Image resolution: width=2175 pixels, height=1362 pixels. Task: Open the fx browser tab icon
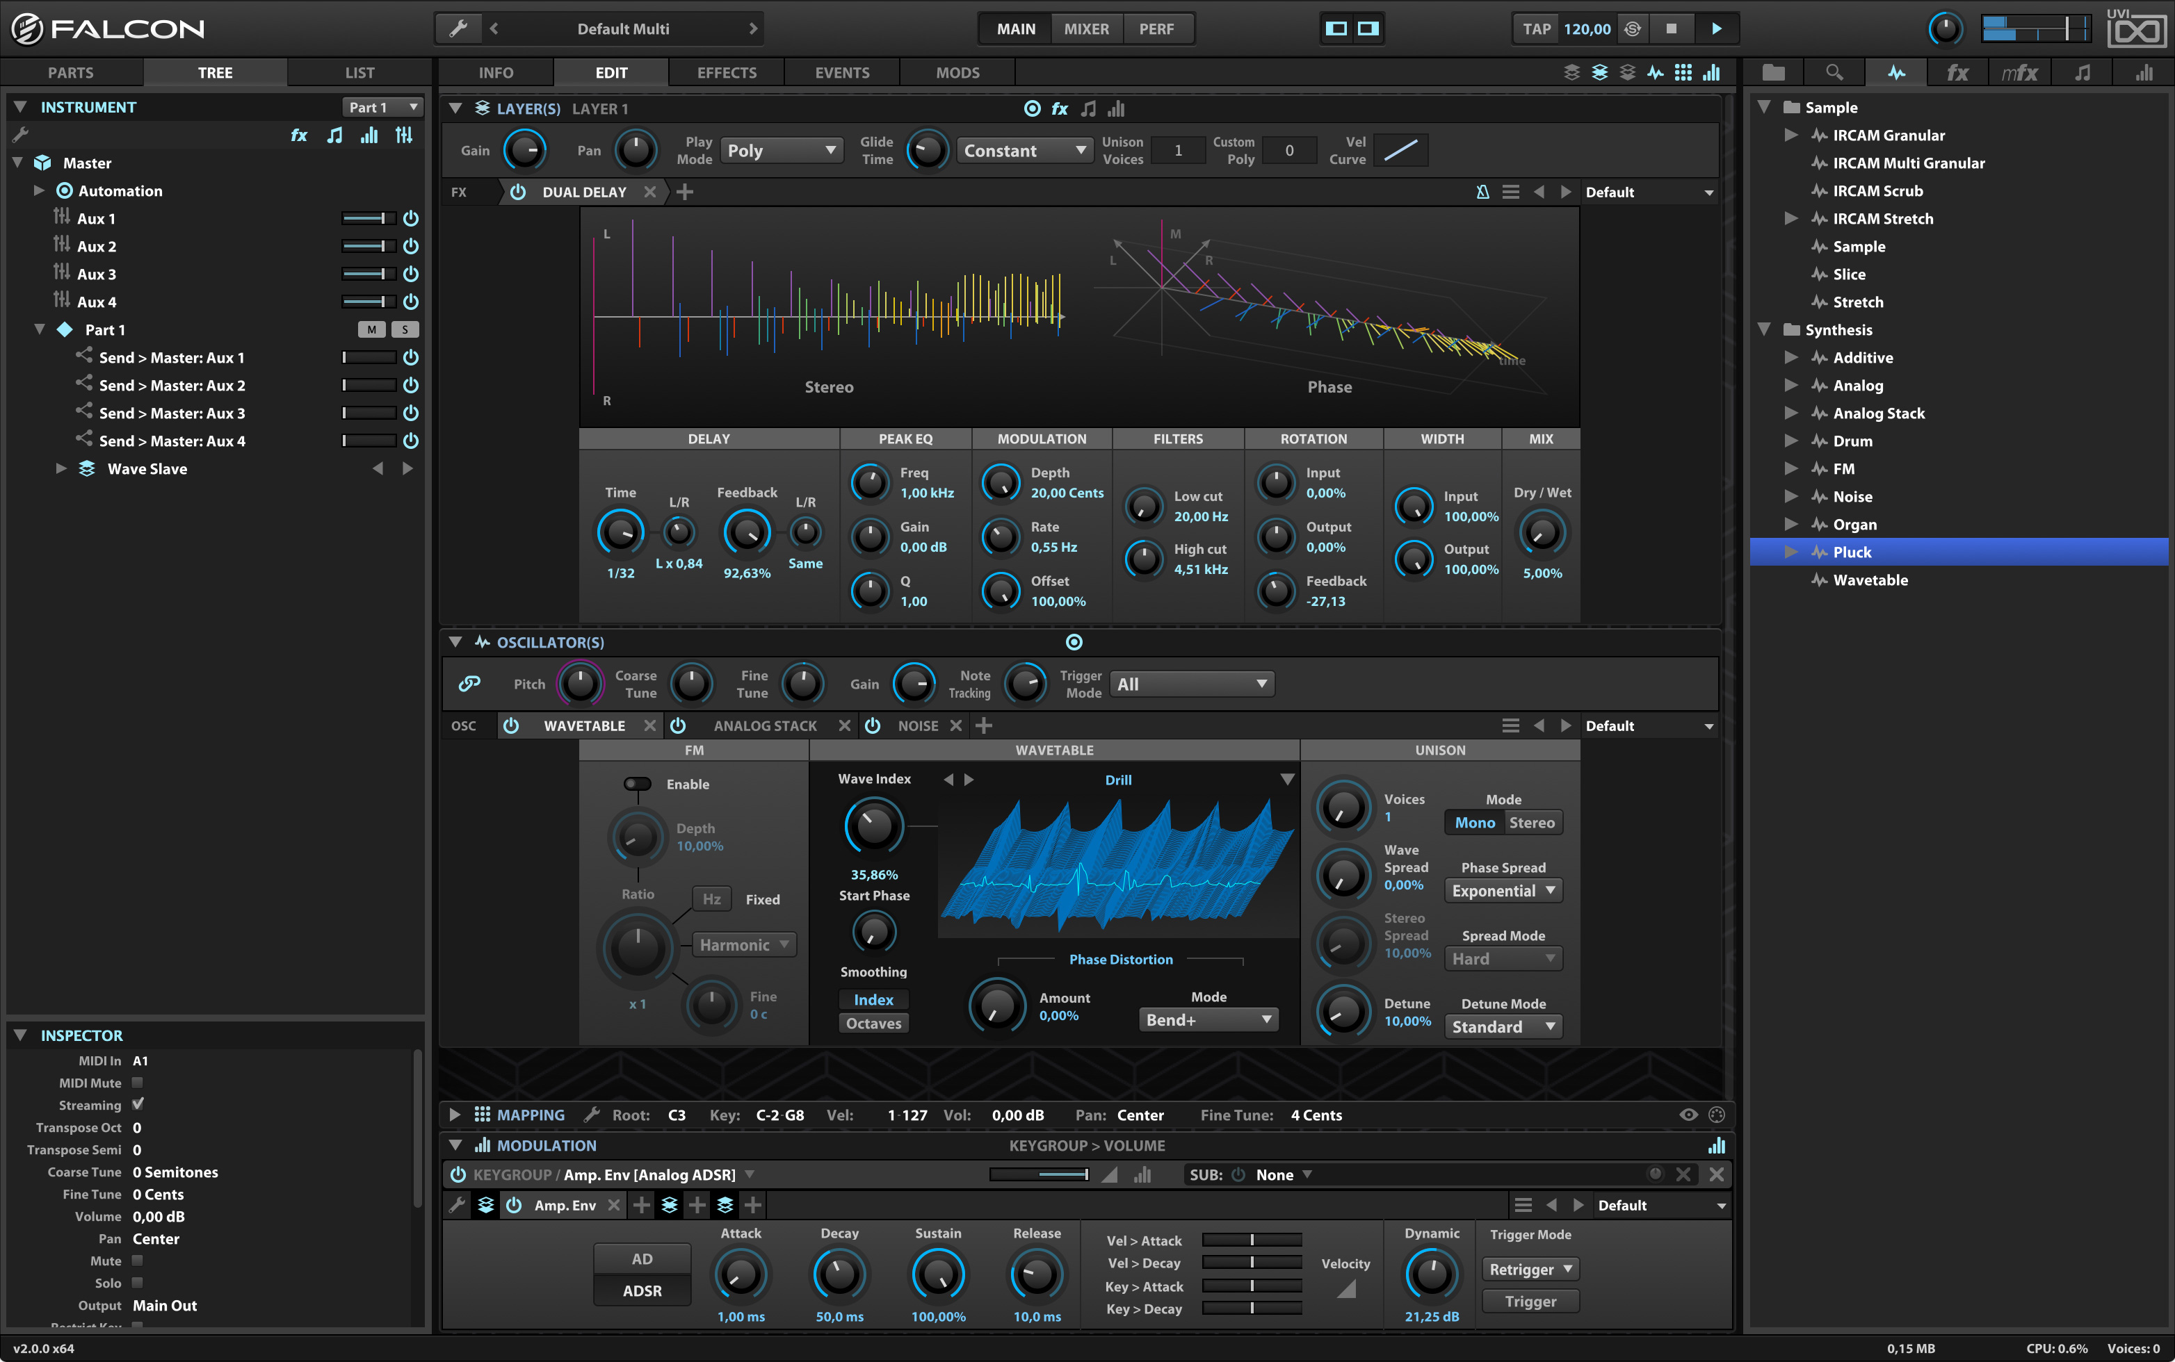[x=1958, y=72]
